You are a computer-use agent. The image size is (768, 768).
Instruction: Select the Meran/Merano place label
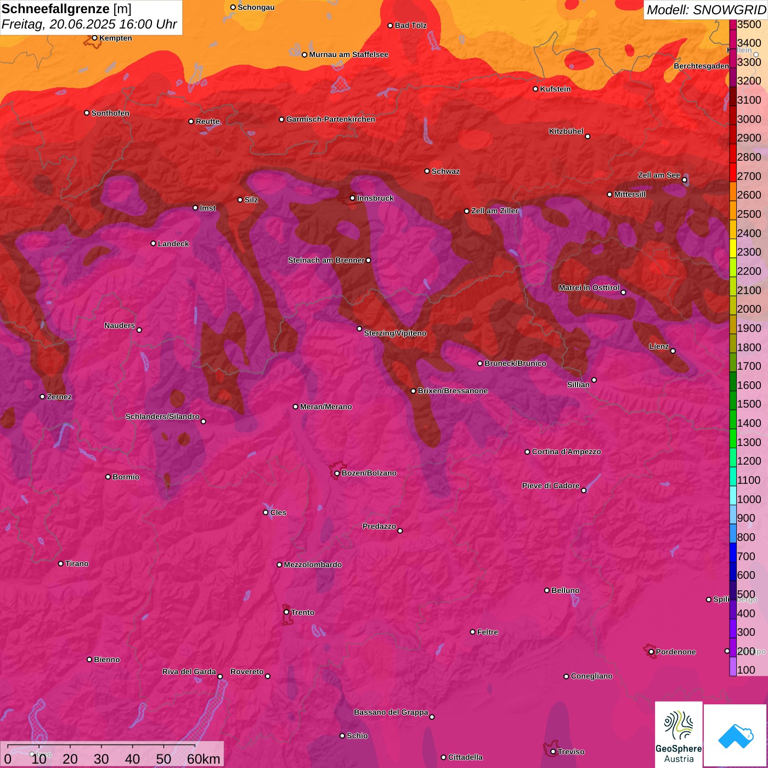326,406
